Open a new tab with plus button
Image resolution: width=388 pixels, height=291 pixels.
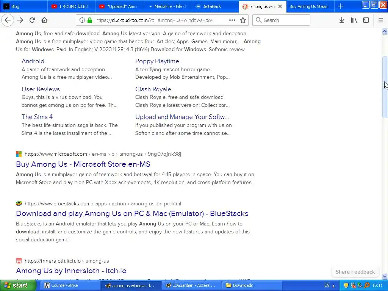tap(341, 6)
